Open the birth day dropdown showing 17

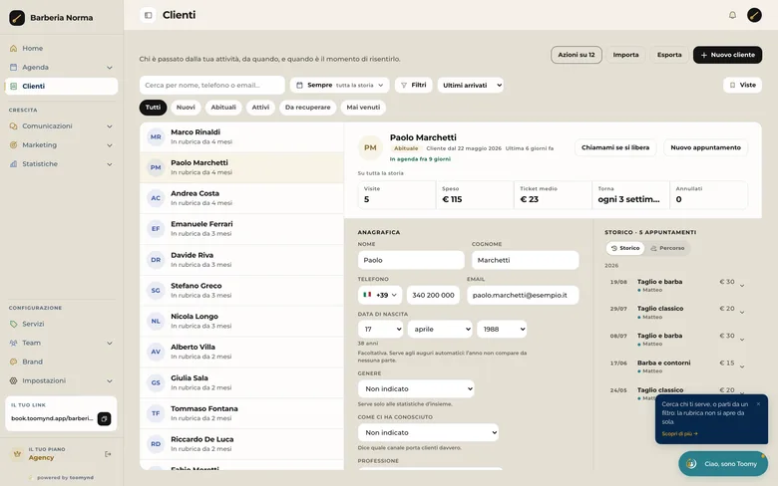coord(381,329)
